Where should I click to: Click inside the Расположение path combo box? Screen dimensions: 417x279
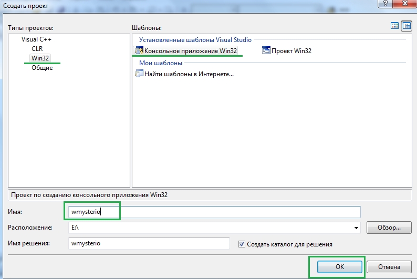210,228
